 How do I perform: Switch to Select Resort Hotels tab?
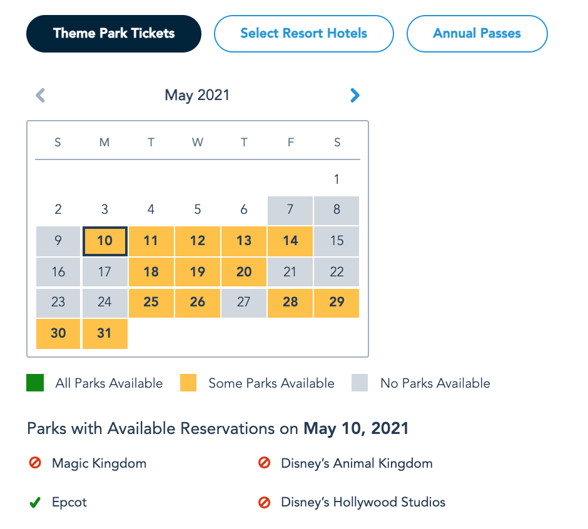pyautogui.click(x=303, y=34)
